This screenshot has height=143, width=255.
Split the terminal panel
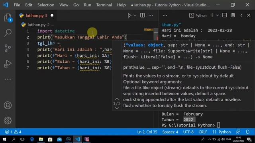click(x=225, y=15)
